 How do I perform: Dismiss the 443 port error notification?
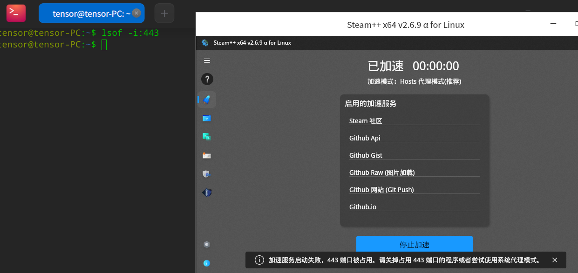[x=554, y=260]
